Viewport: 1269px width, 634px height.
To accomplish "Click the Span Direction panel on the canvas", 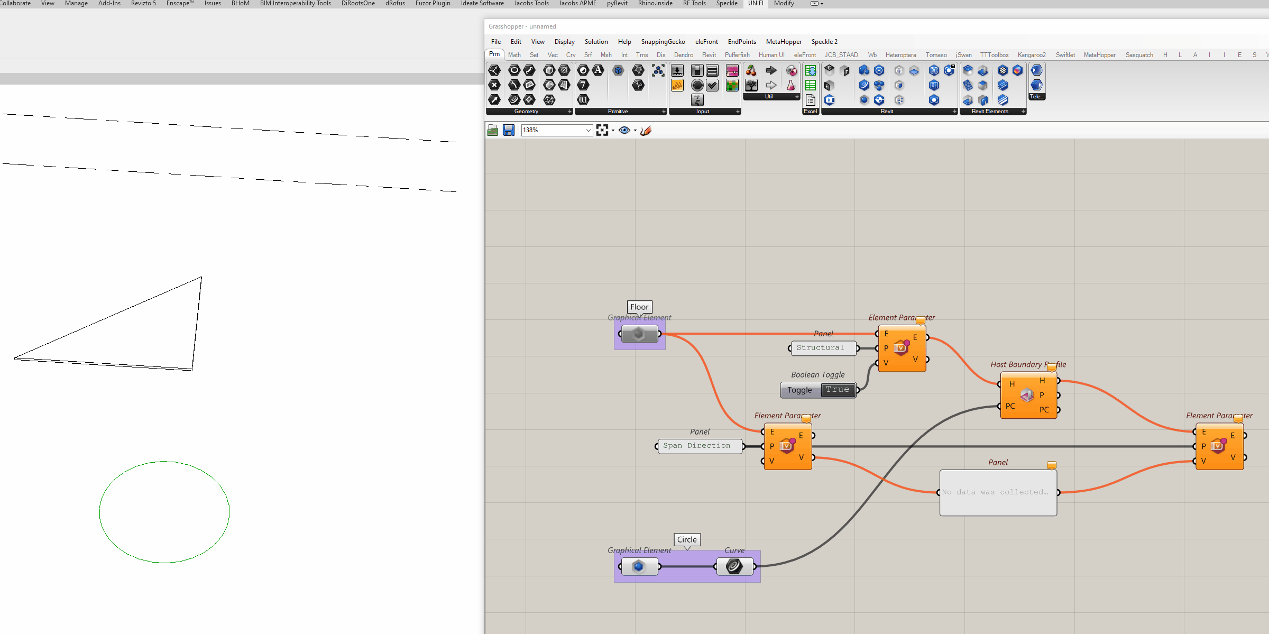I will tap(699, 446).
